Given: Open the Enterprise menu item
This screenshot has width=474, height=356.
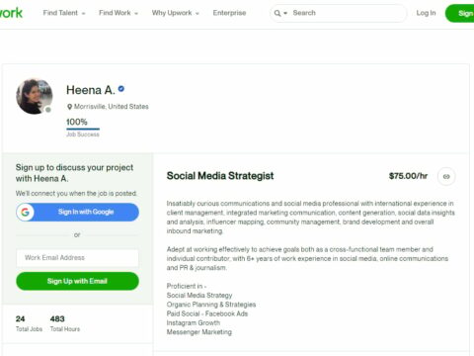Looking at the screenshot, I should click(229, 13).
